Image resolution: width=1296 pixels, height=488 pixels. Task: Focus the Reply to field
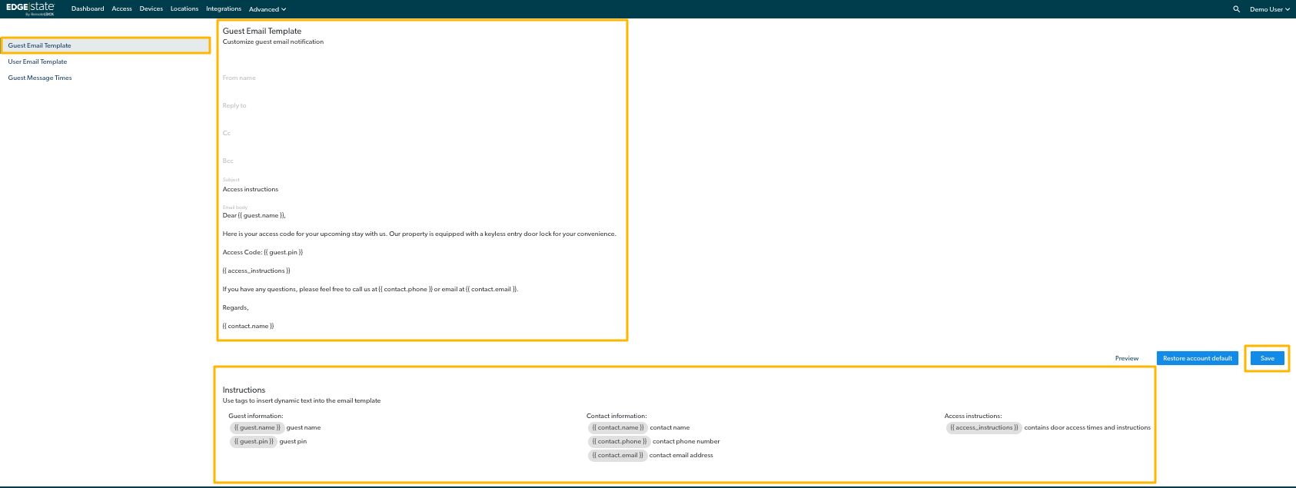421,106
